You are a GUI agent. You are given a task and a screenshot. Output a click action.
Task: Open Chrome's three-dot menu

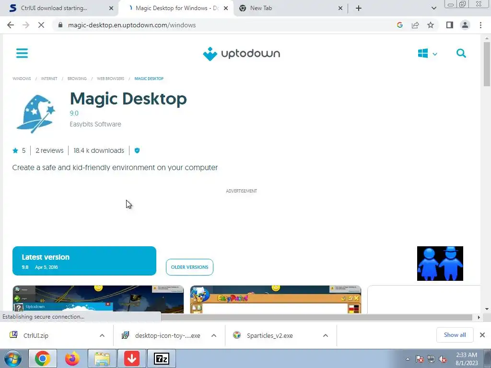[x=480, y=25]
